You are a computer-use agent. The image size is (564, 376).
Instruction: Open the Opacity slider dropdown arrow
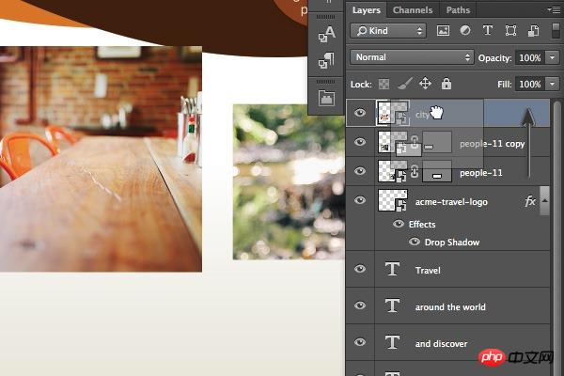click(552, 57)
